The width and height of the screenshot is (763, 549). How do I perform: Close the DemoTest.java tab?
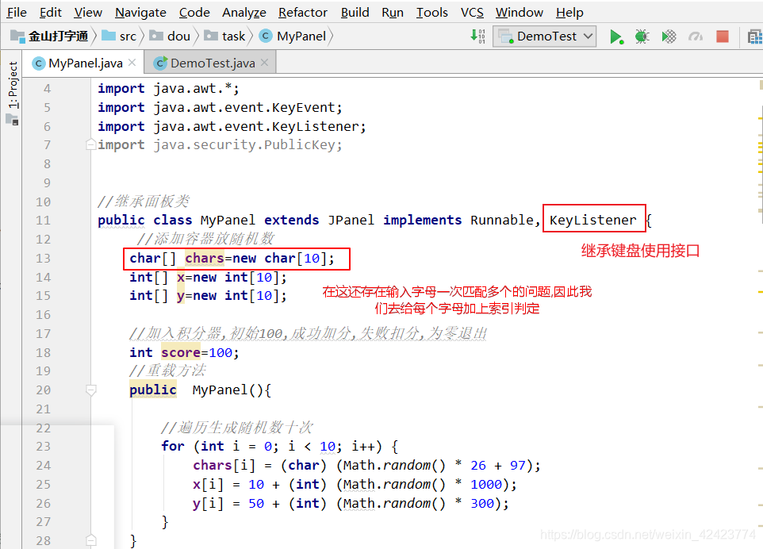(264, 63)
